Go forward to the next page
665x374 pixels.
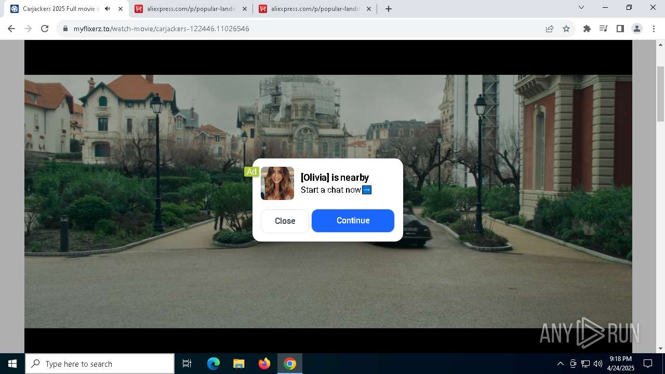point(28,29)
